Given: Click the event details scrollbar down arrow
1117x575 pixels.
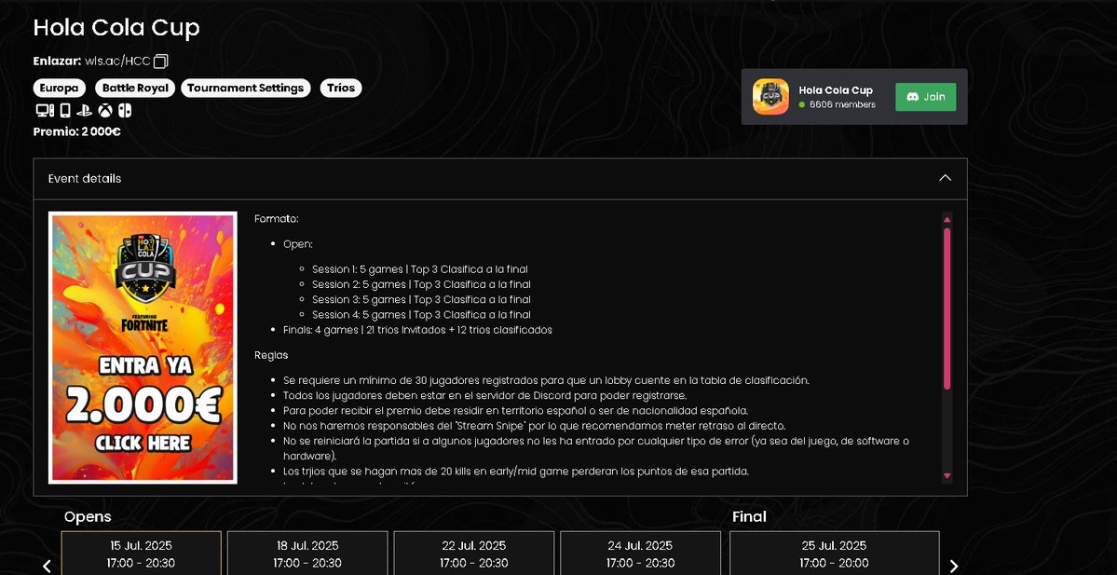Looking at the screenshot, I should point(947,475).
